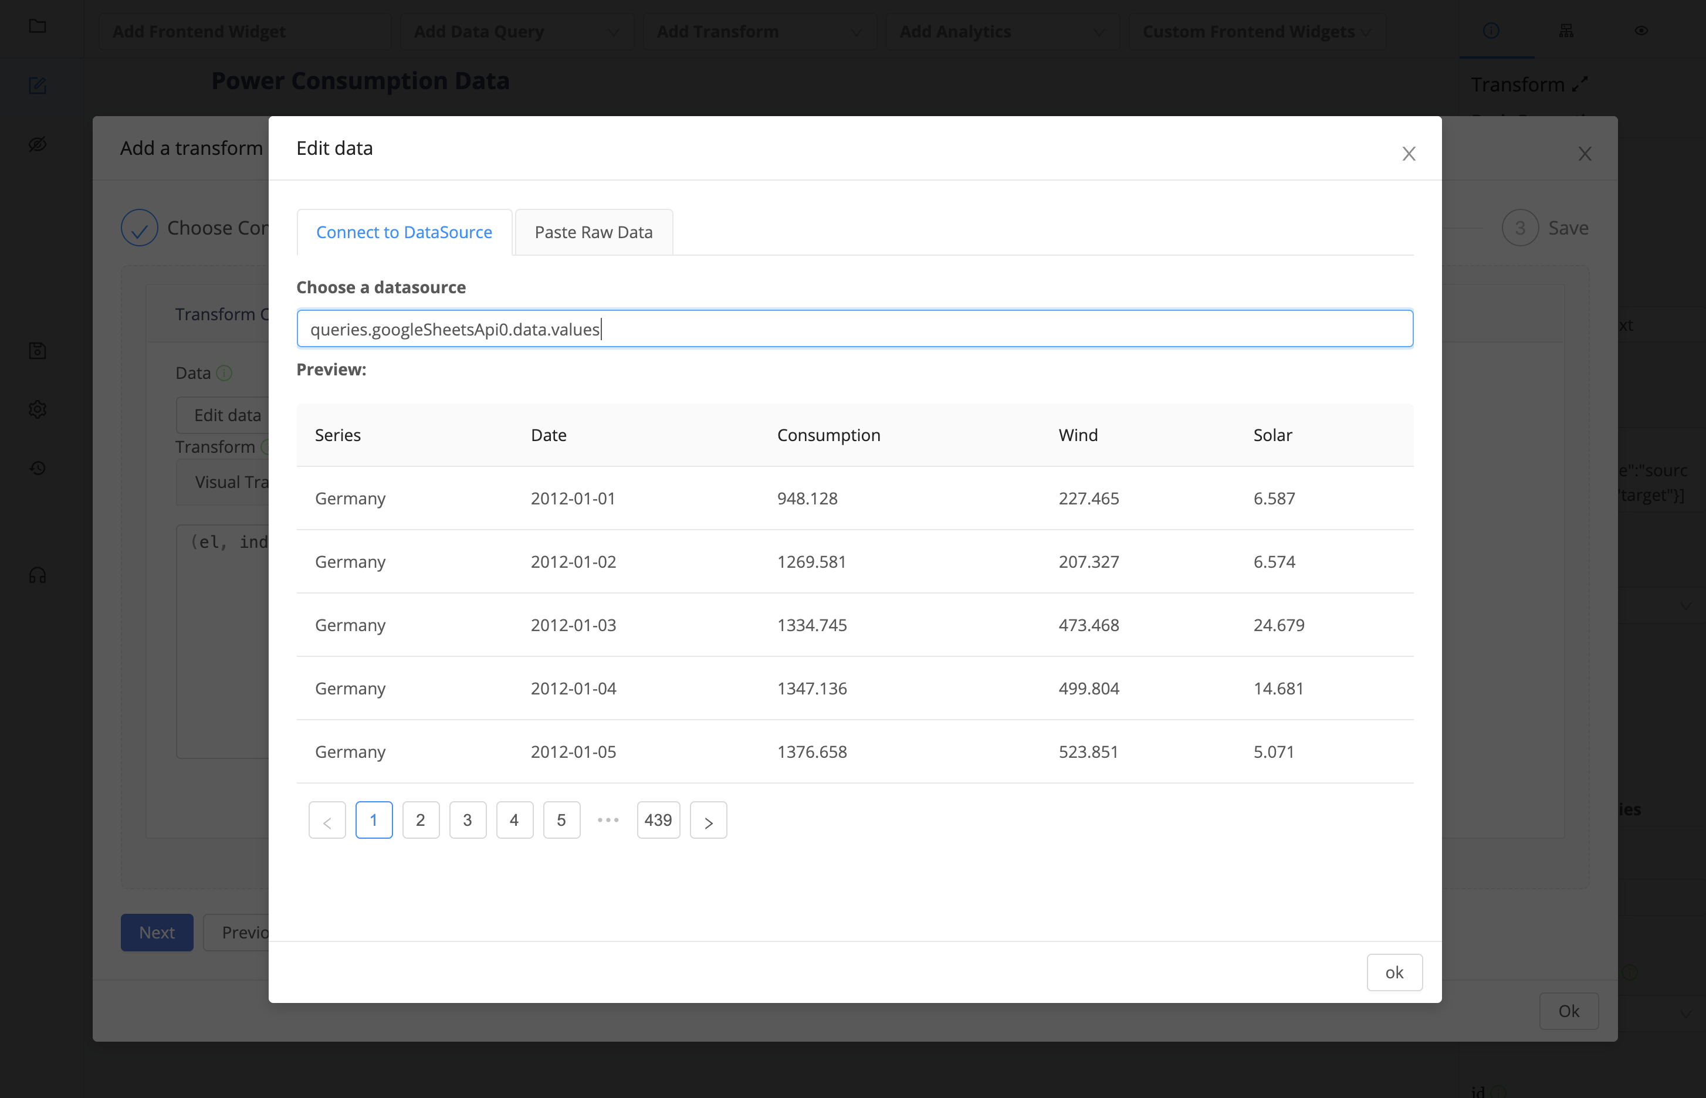Click step 3 Save circle
Screen dimensions: 1706x1098
coord(1520,228)
